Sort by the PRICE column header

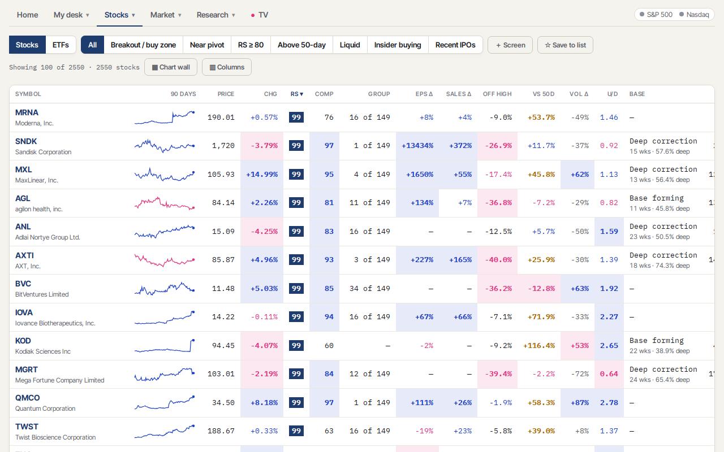click(226, 94)
